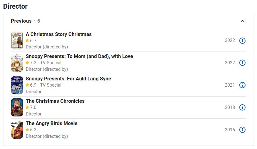This screenshot has height=149, width=257.
Task: Go to The Christmas Chronicles title
Action: 55,101
